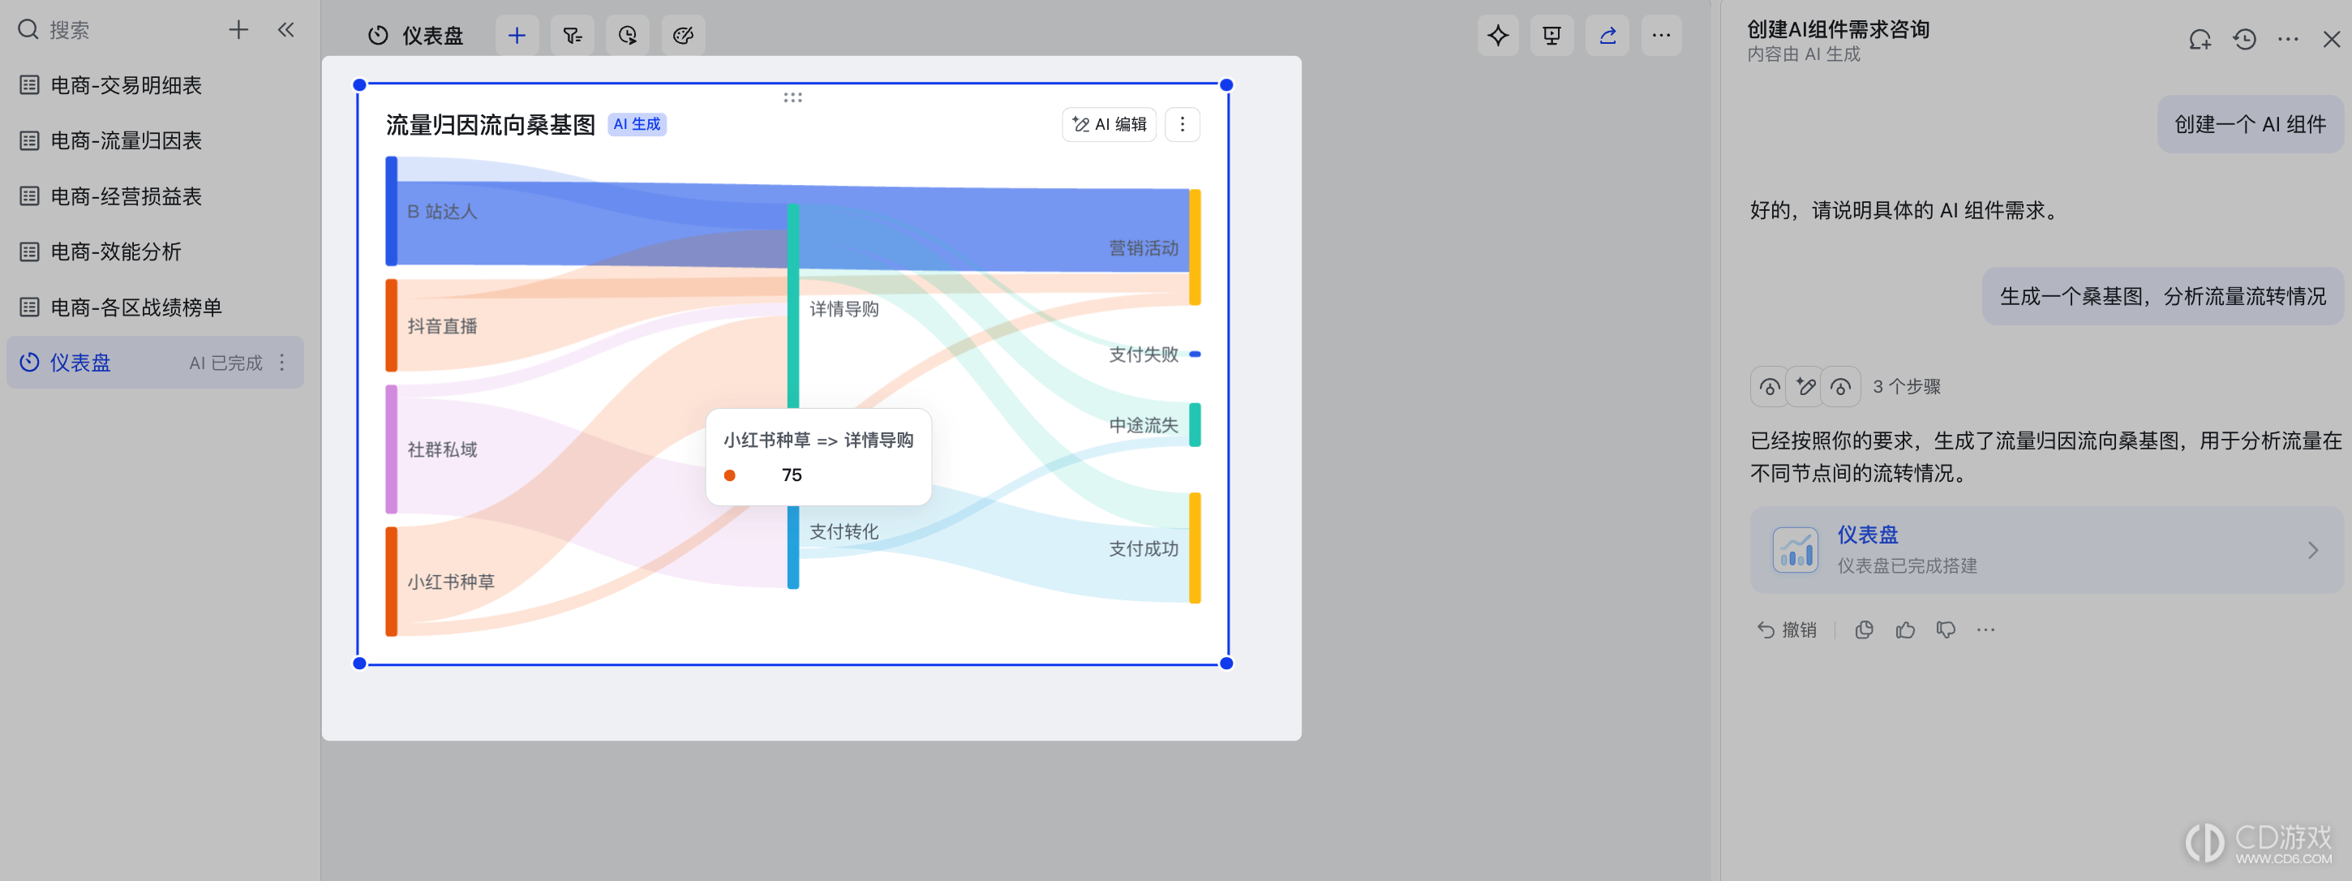Add a new item with sidebar plus
Viewport: 2352px width, 881px height.
[x=238, y=29]
